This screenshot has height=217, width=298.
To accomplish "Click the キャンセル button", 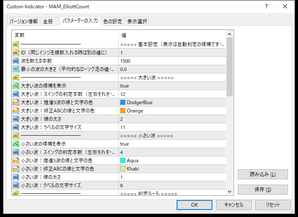I will (x=234, y=205).
